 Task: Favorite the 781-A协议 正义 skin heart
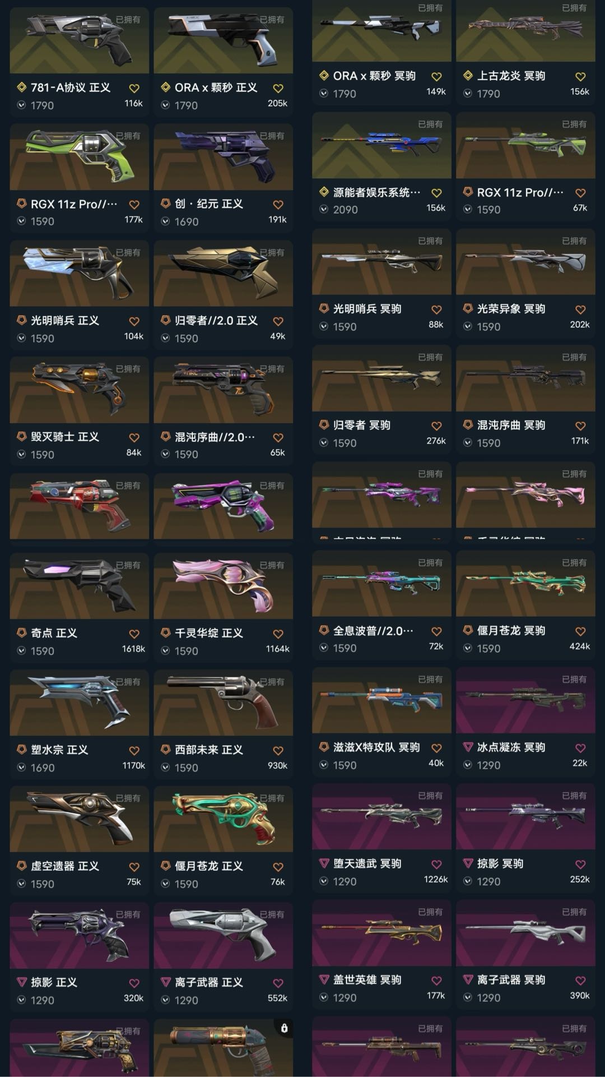pos(134,88)
